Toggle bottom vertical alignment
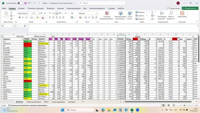 click(57, 13)
